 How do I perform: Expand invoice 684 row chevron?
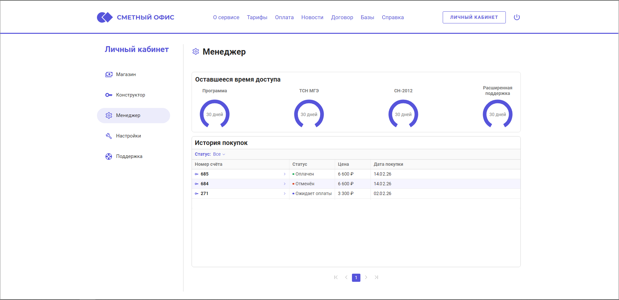(285, 184)
